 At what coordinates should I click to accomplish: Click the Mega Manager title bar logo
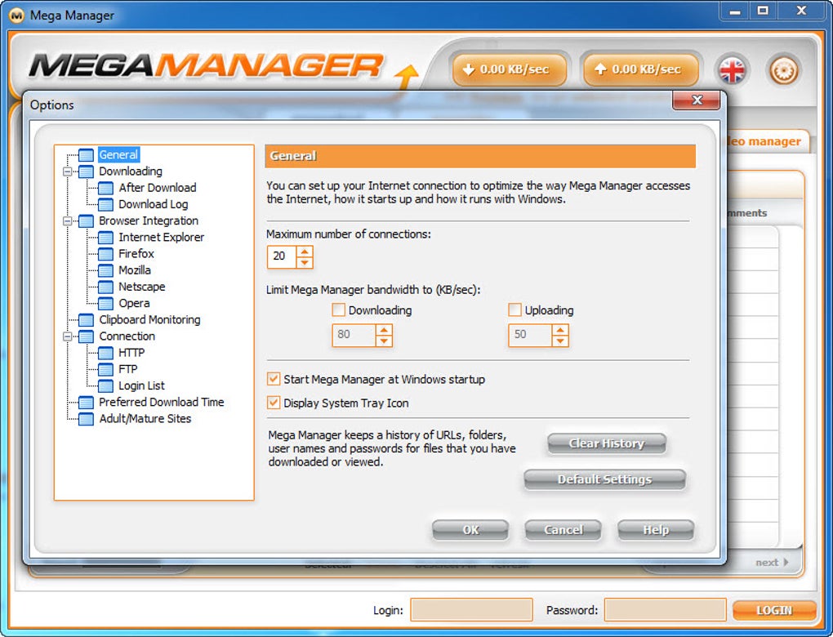(16, 16)
